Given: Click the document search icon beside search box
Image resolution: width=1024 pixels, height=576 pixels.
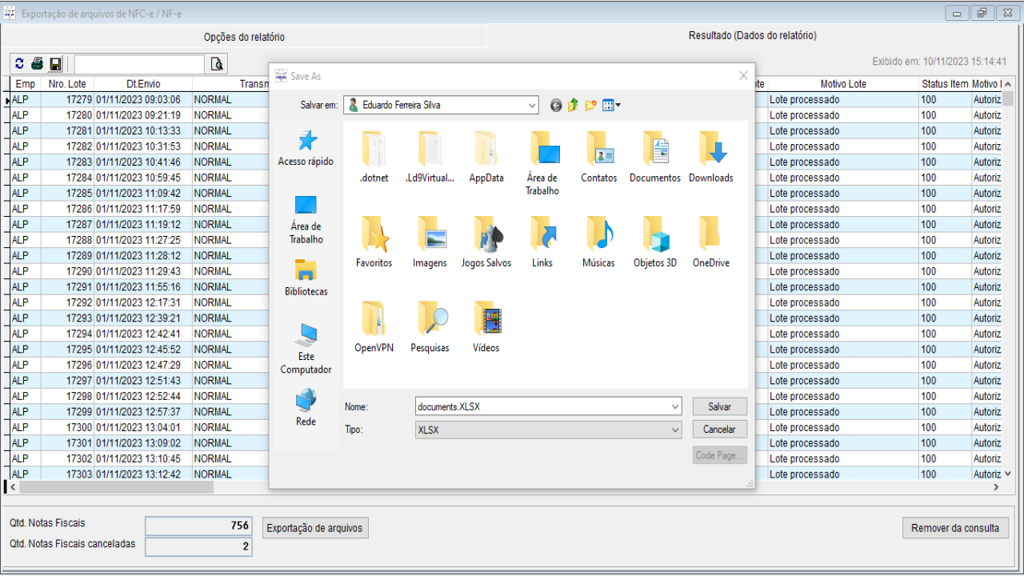Looking at the screenshot, I should click(216, 64).
